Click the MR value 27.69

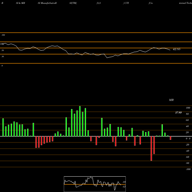pos(179,113)
